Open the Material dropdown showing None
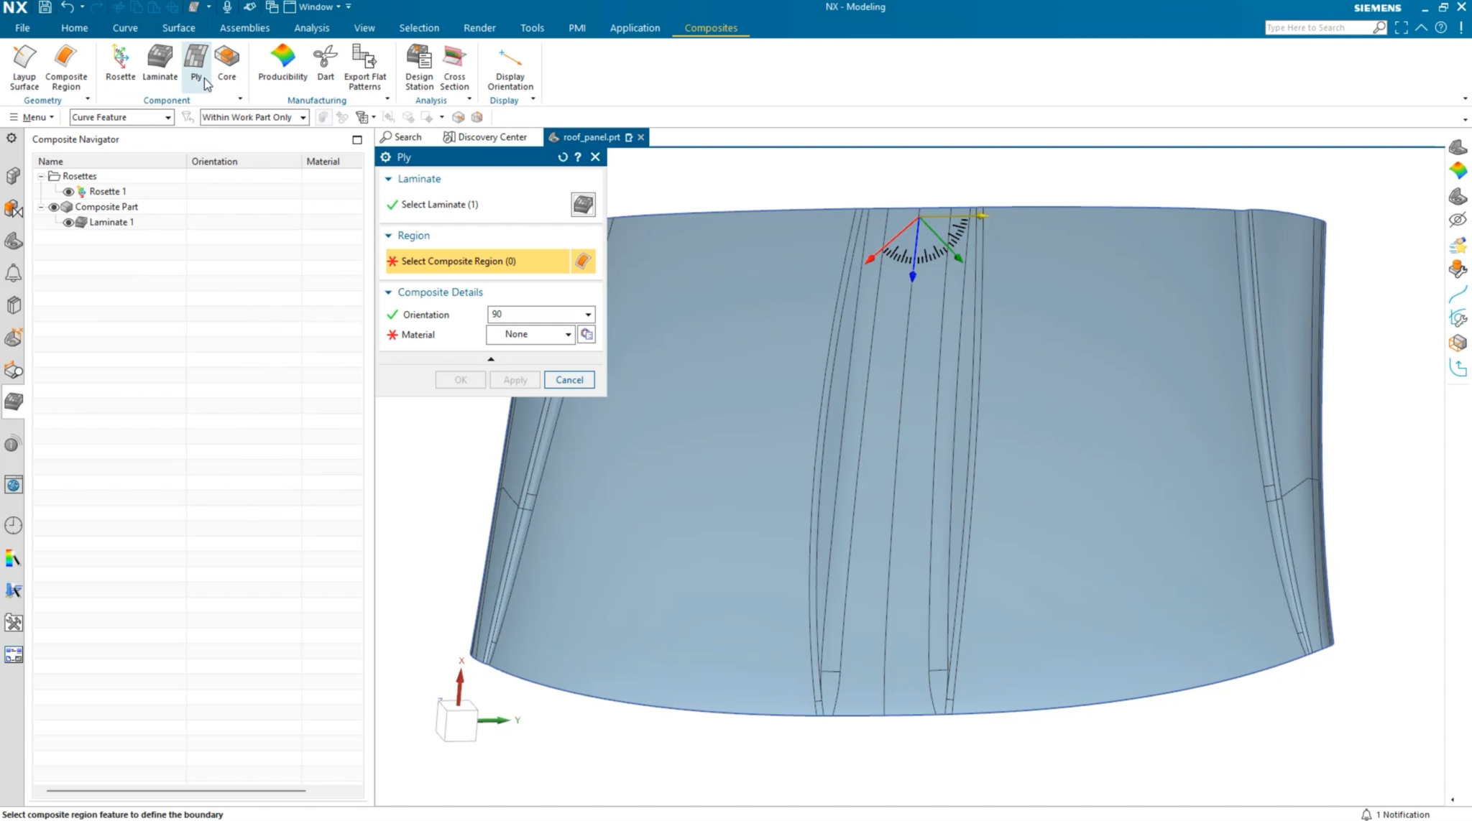This screenshot has height=821, width=1472. pyautogui.click(x=567, y=334)
